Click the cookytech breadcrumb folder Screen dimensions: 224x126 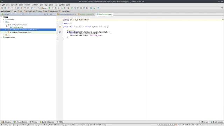[53, 11]
